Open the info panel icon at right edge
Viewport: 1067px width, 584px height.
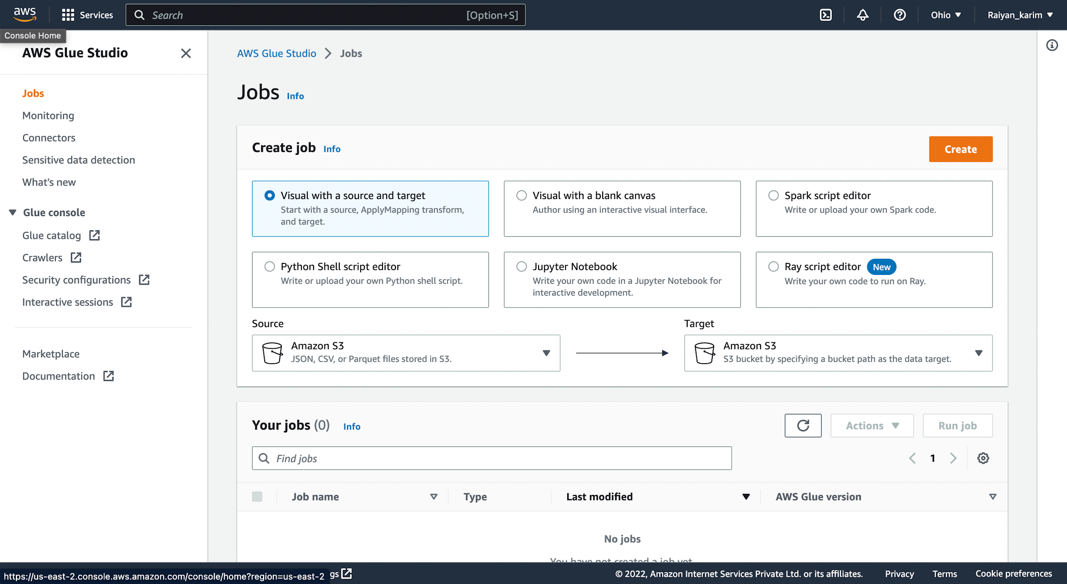coord(1052,45)
